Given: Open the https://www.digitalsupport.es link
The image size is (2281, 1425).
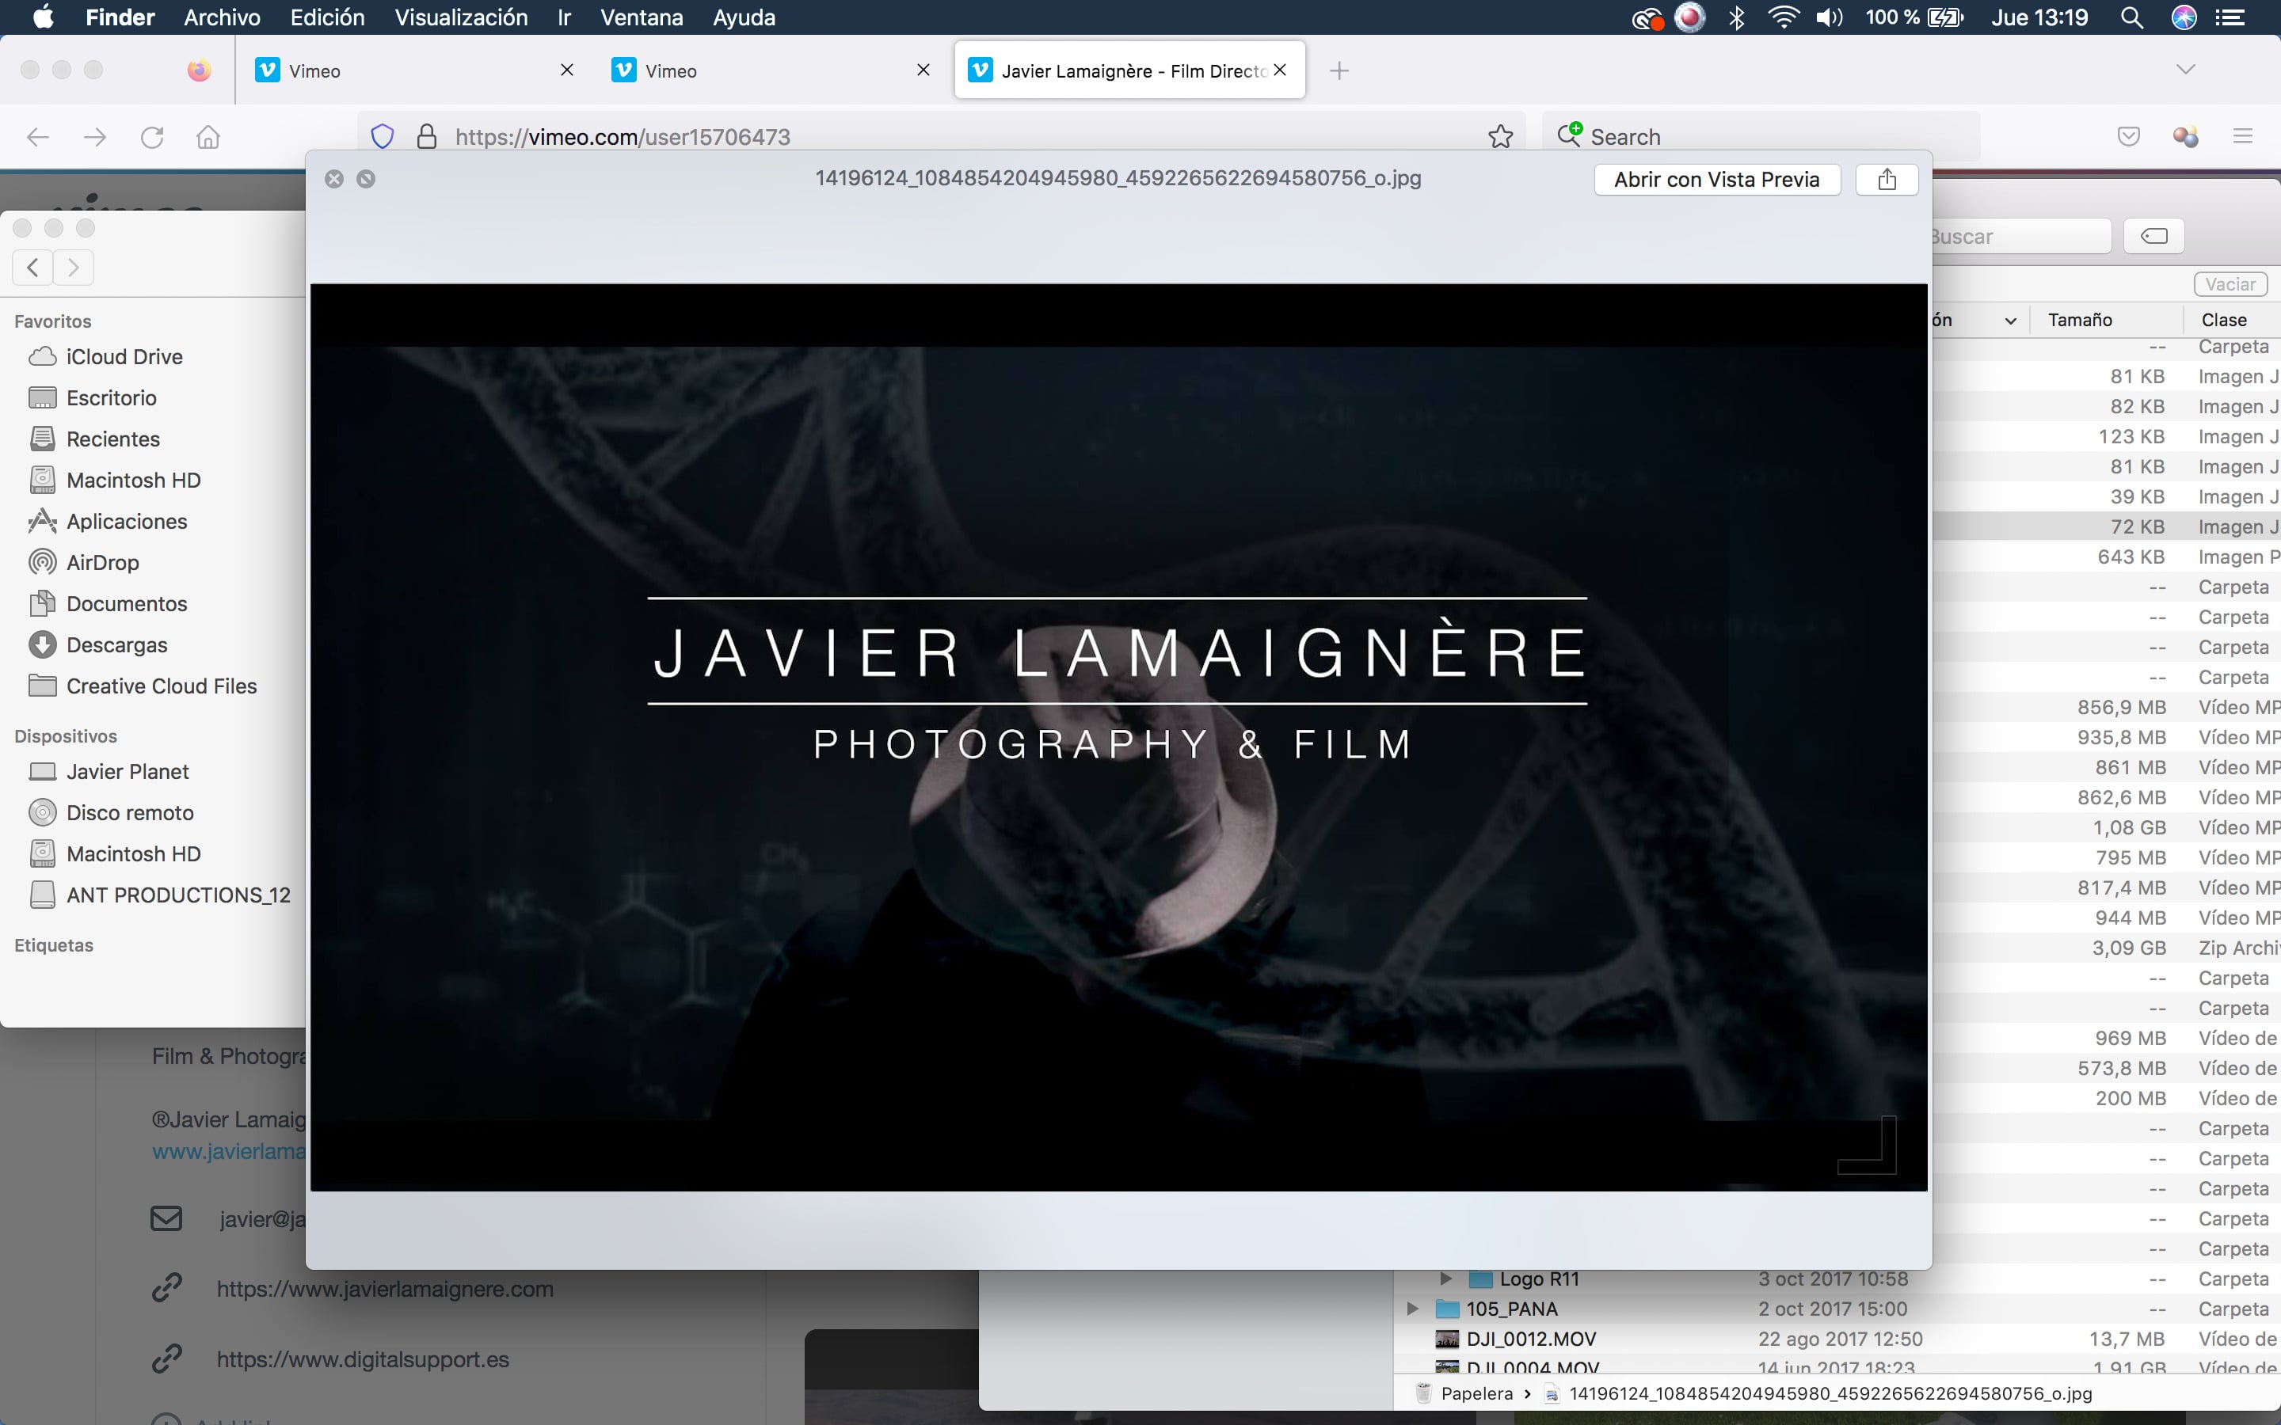Looking at the screenshot, I should [x=363, y=1360].
